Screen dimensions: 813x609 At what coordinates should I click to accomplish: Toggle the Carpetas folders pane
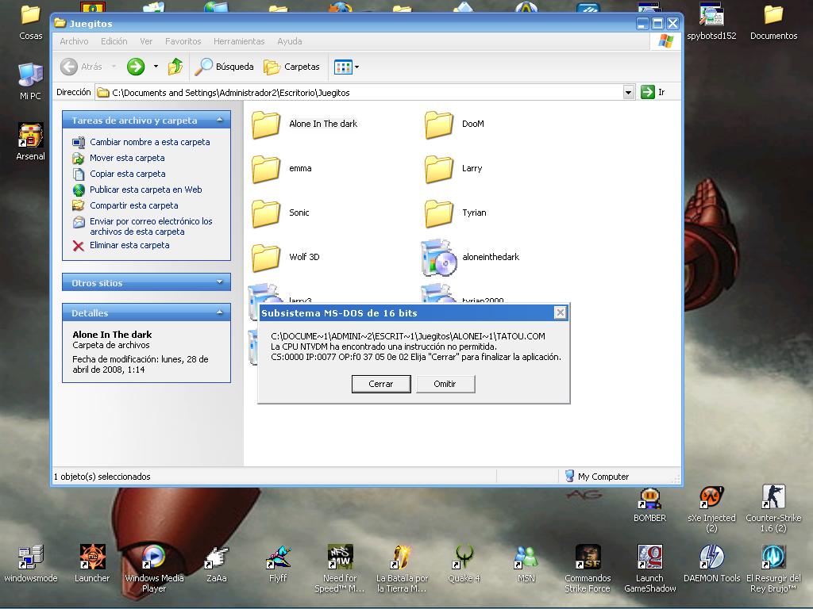pos(291,67)
